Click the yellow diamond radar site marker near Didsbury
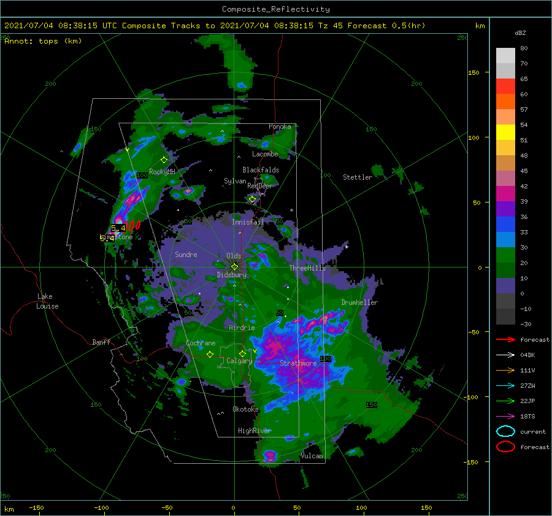Screen dimensions: 552x516 coord(234,267)
